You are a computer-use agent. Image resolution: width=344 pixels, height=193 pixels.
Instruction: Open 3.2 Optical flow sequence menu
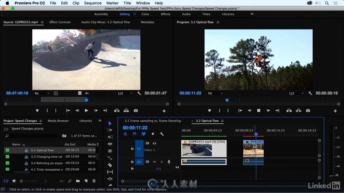coord(222,121)
